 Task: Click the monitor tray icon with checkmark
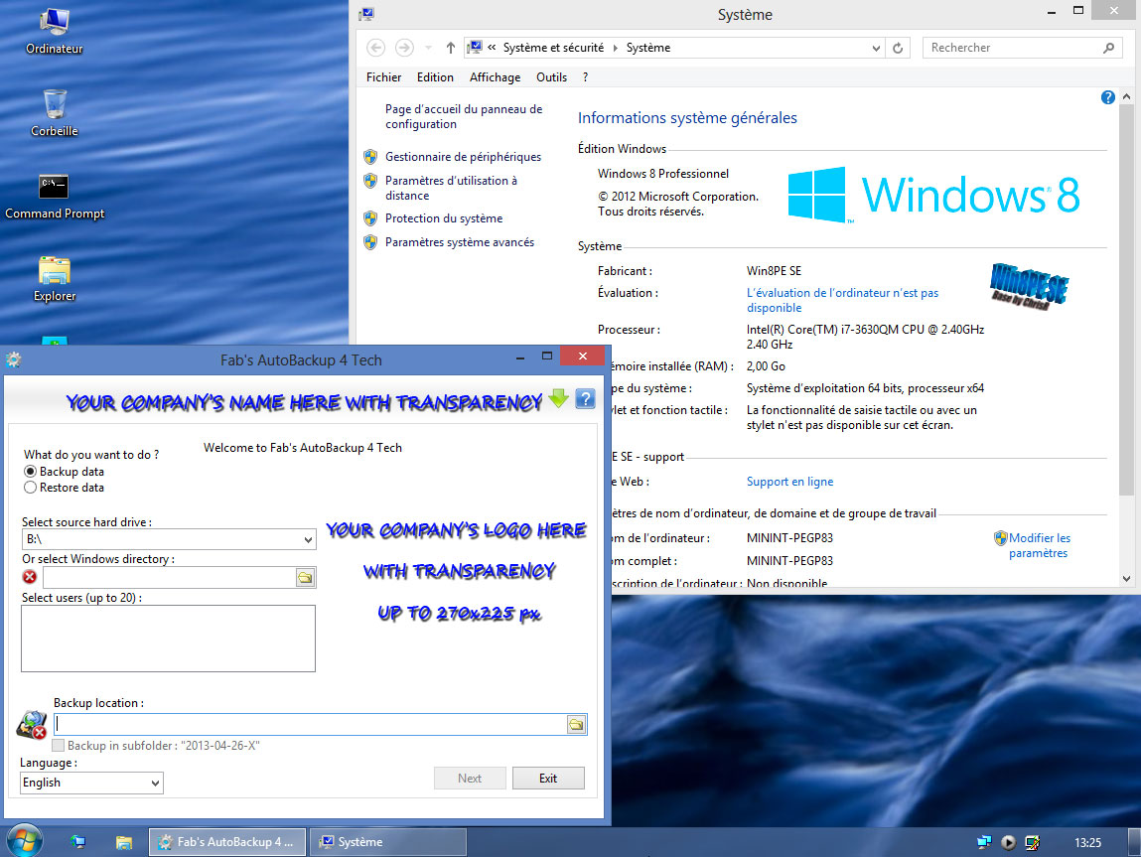tap(1032, 842)
